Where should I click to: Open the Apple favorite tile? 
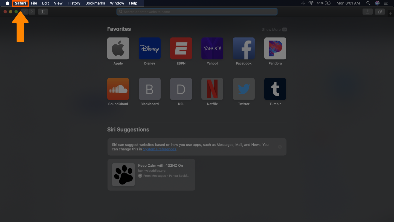point(118,49)
